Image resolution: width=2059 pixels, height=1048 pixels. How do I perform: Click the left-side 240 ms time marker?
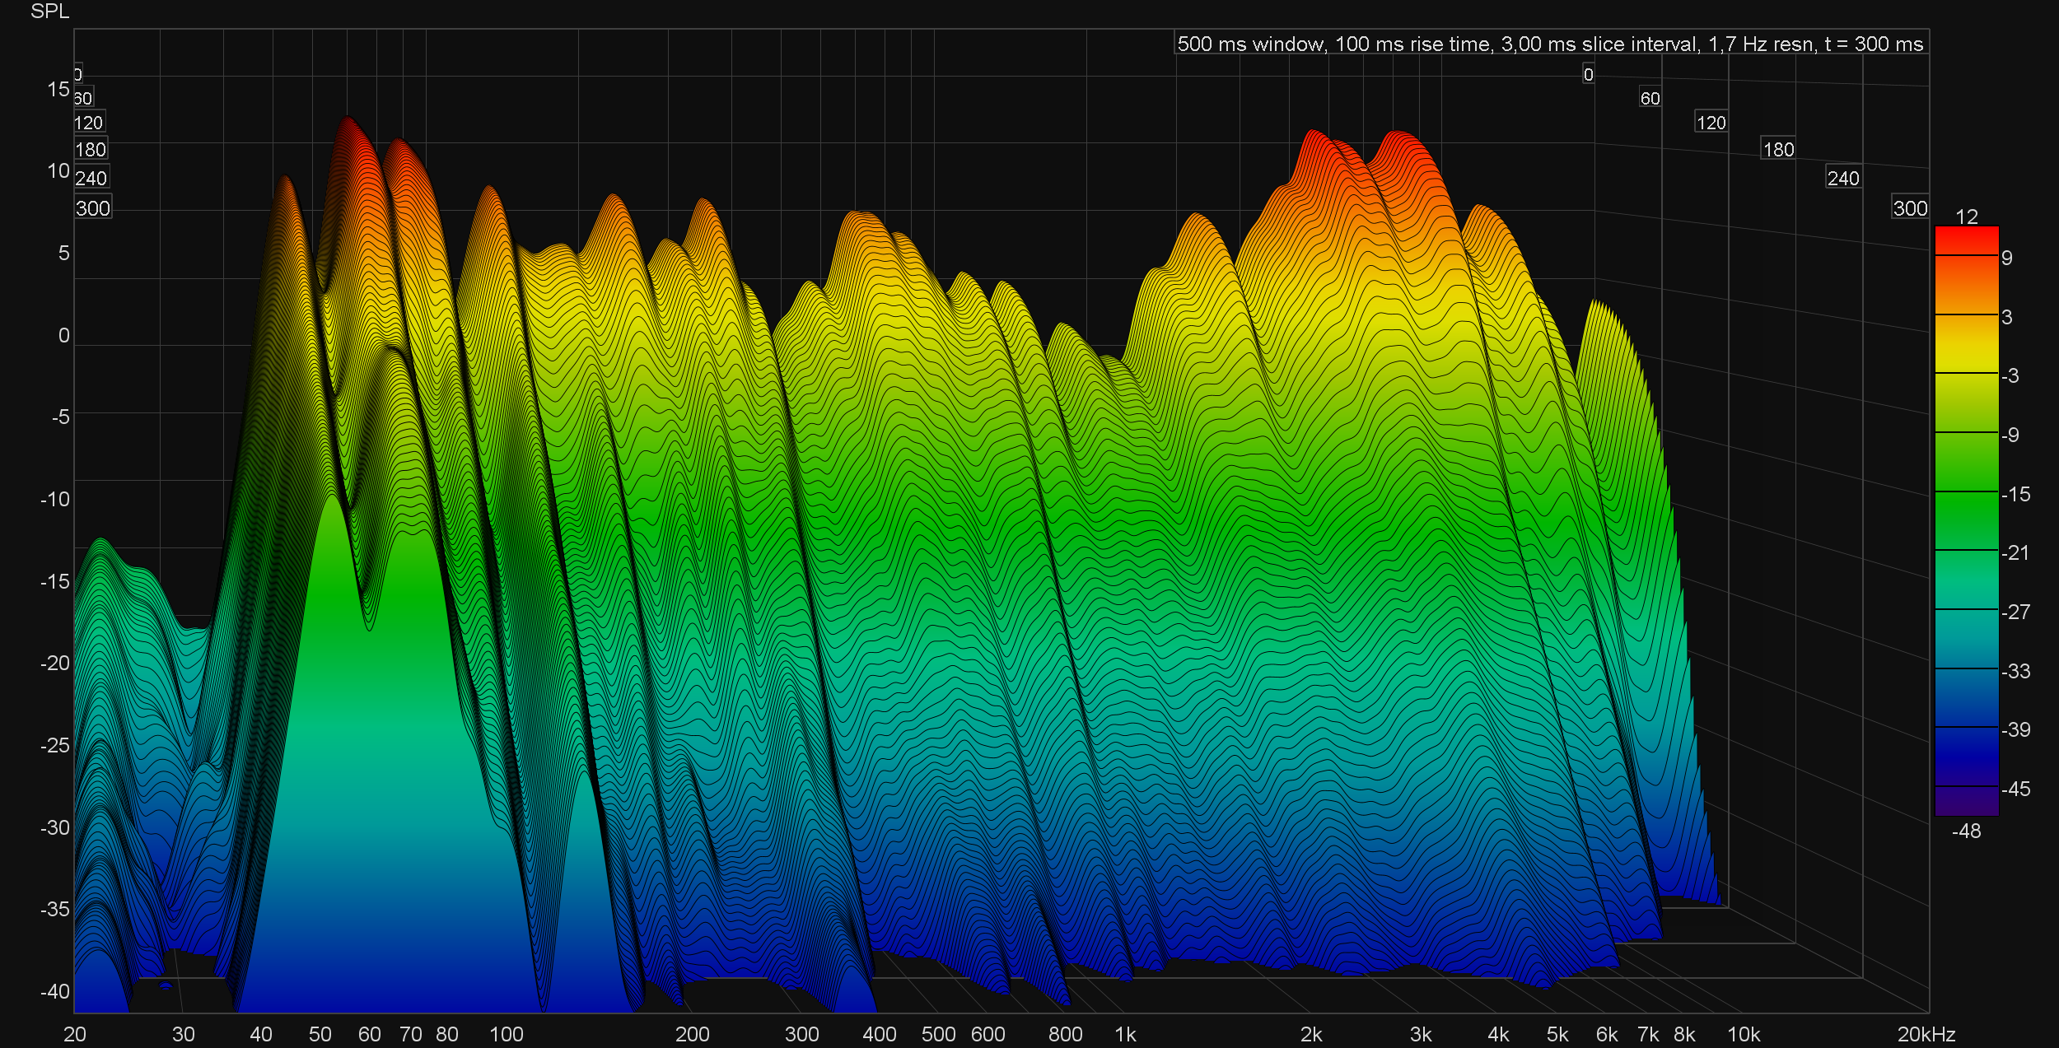[x=91, y=179]
